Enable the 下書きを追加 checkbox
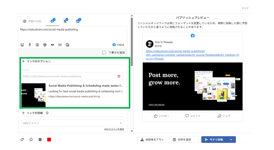 (104, 53)
